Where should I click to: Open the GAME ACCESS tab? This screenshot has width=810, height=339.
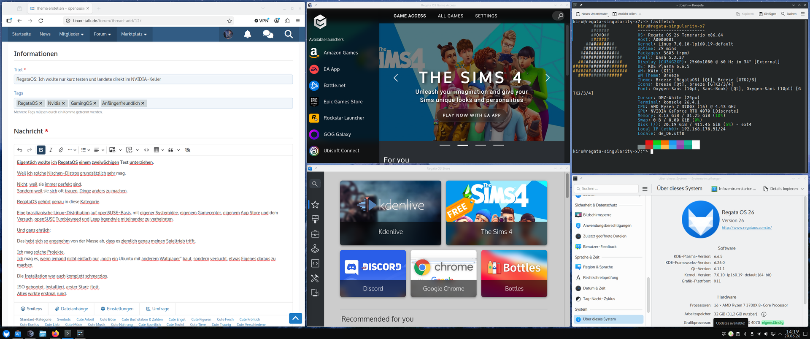click(410, 16)
